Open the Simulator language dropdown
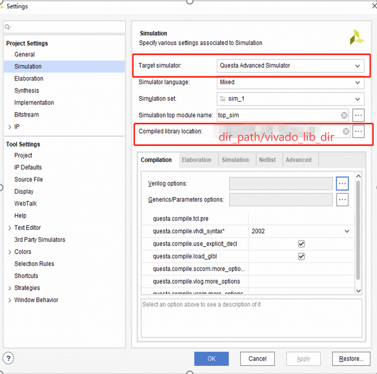This screenshot has height=374, width=377. click(290, 82)
